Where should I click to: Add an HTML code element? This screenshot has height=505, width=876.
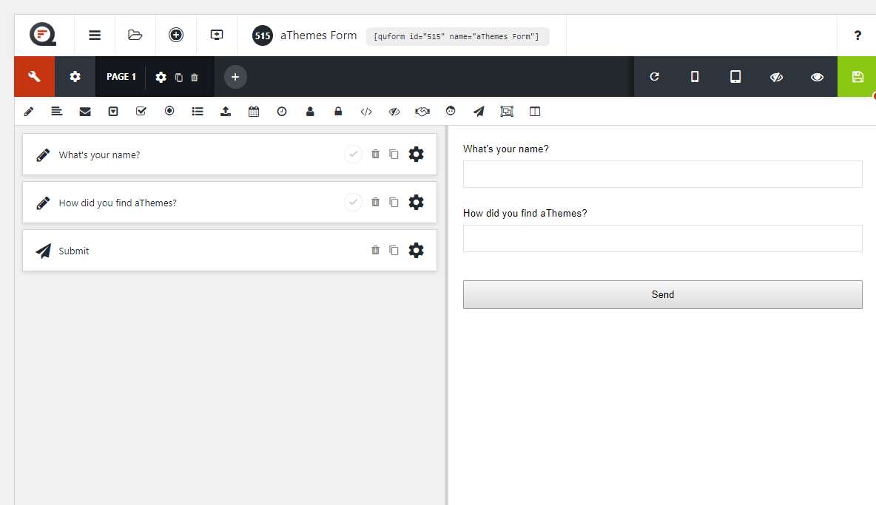(x=366, y=112)
